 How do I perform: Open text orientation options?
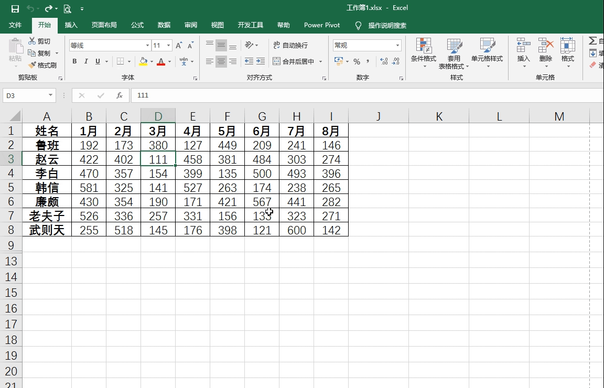point(251,45)
